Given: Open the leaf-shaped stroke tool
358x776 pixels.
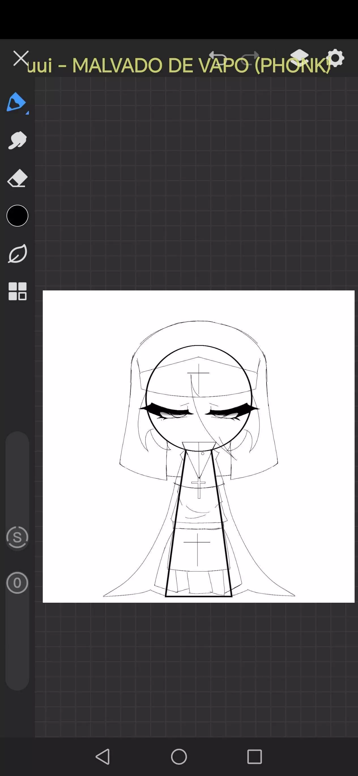Looking at the screenshot, I should click(18, 254).
